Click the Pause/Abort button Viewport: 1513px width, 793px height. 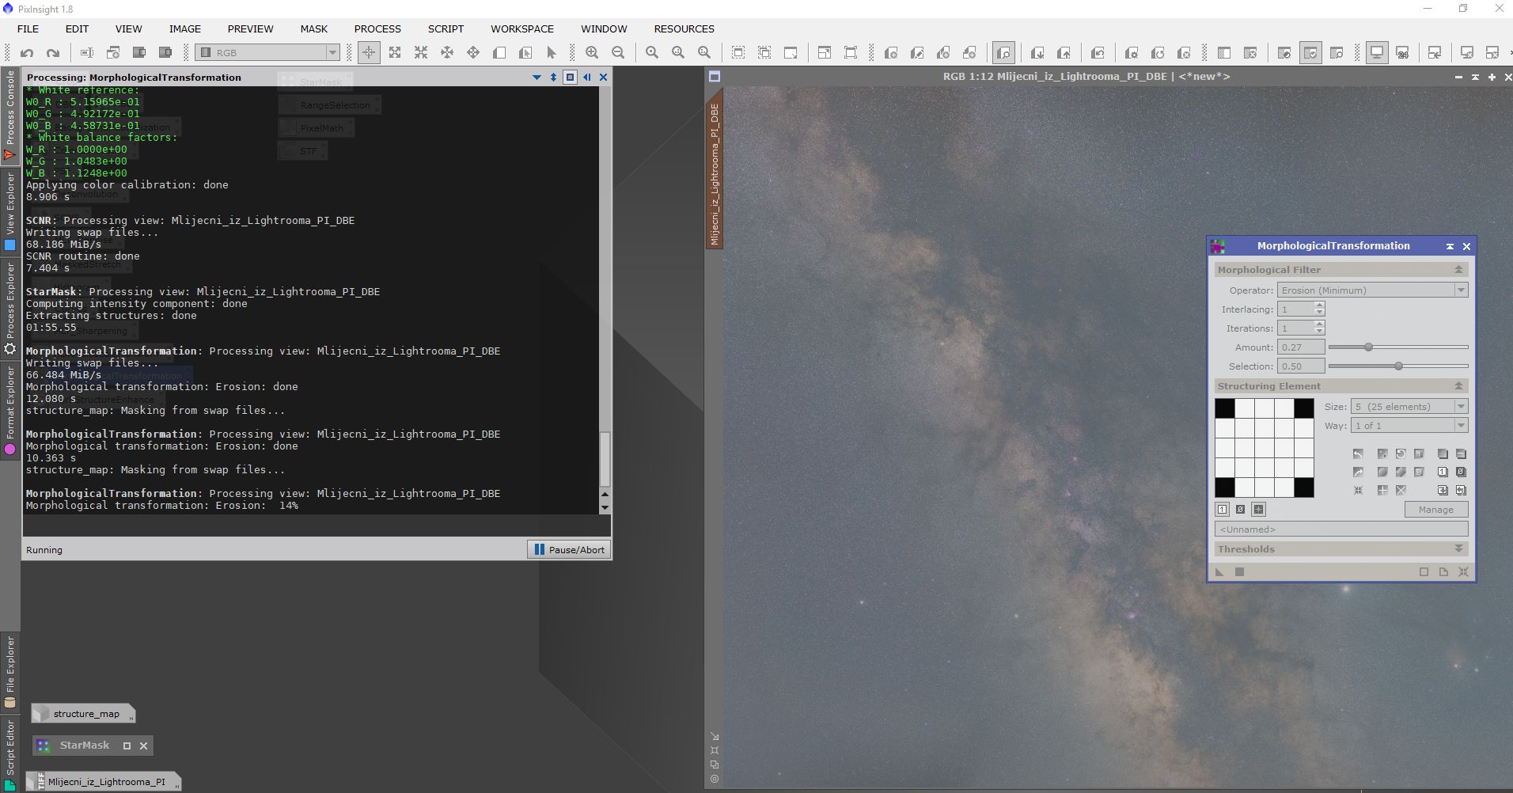(569, 550)
